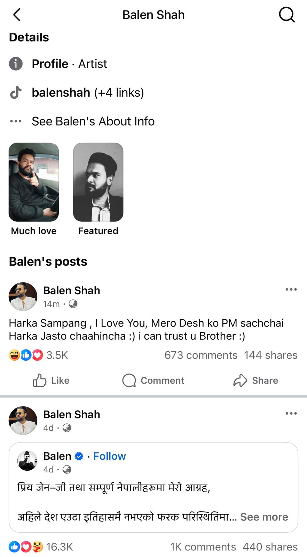Comment on the Harka Sampang post
This screenshot has width=307, height=557.
coord(153,381)
